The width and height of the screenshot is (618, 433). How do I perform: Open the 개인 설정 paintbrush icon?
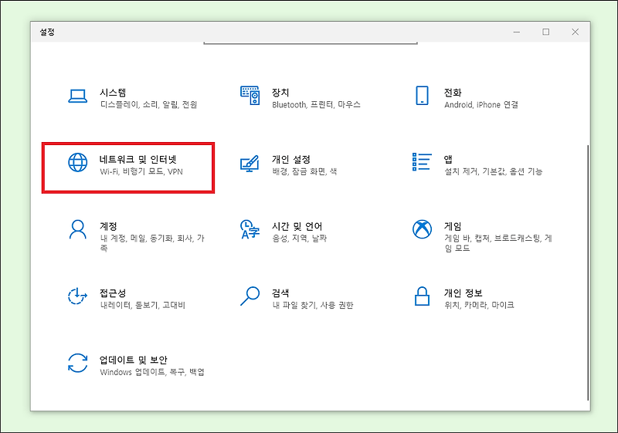[x=250, y=163]
